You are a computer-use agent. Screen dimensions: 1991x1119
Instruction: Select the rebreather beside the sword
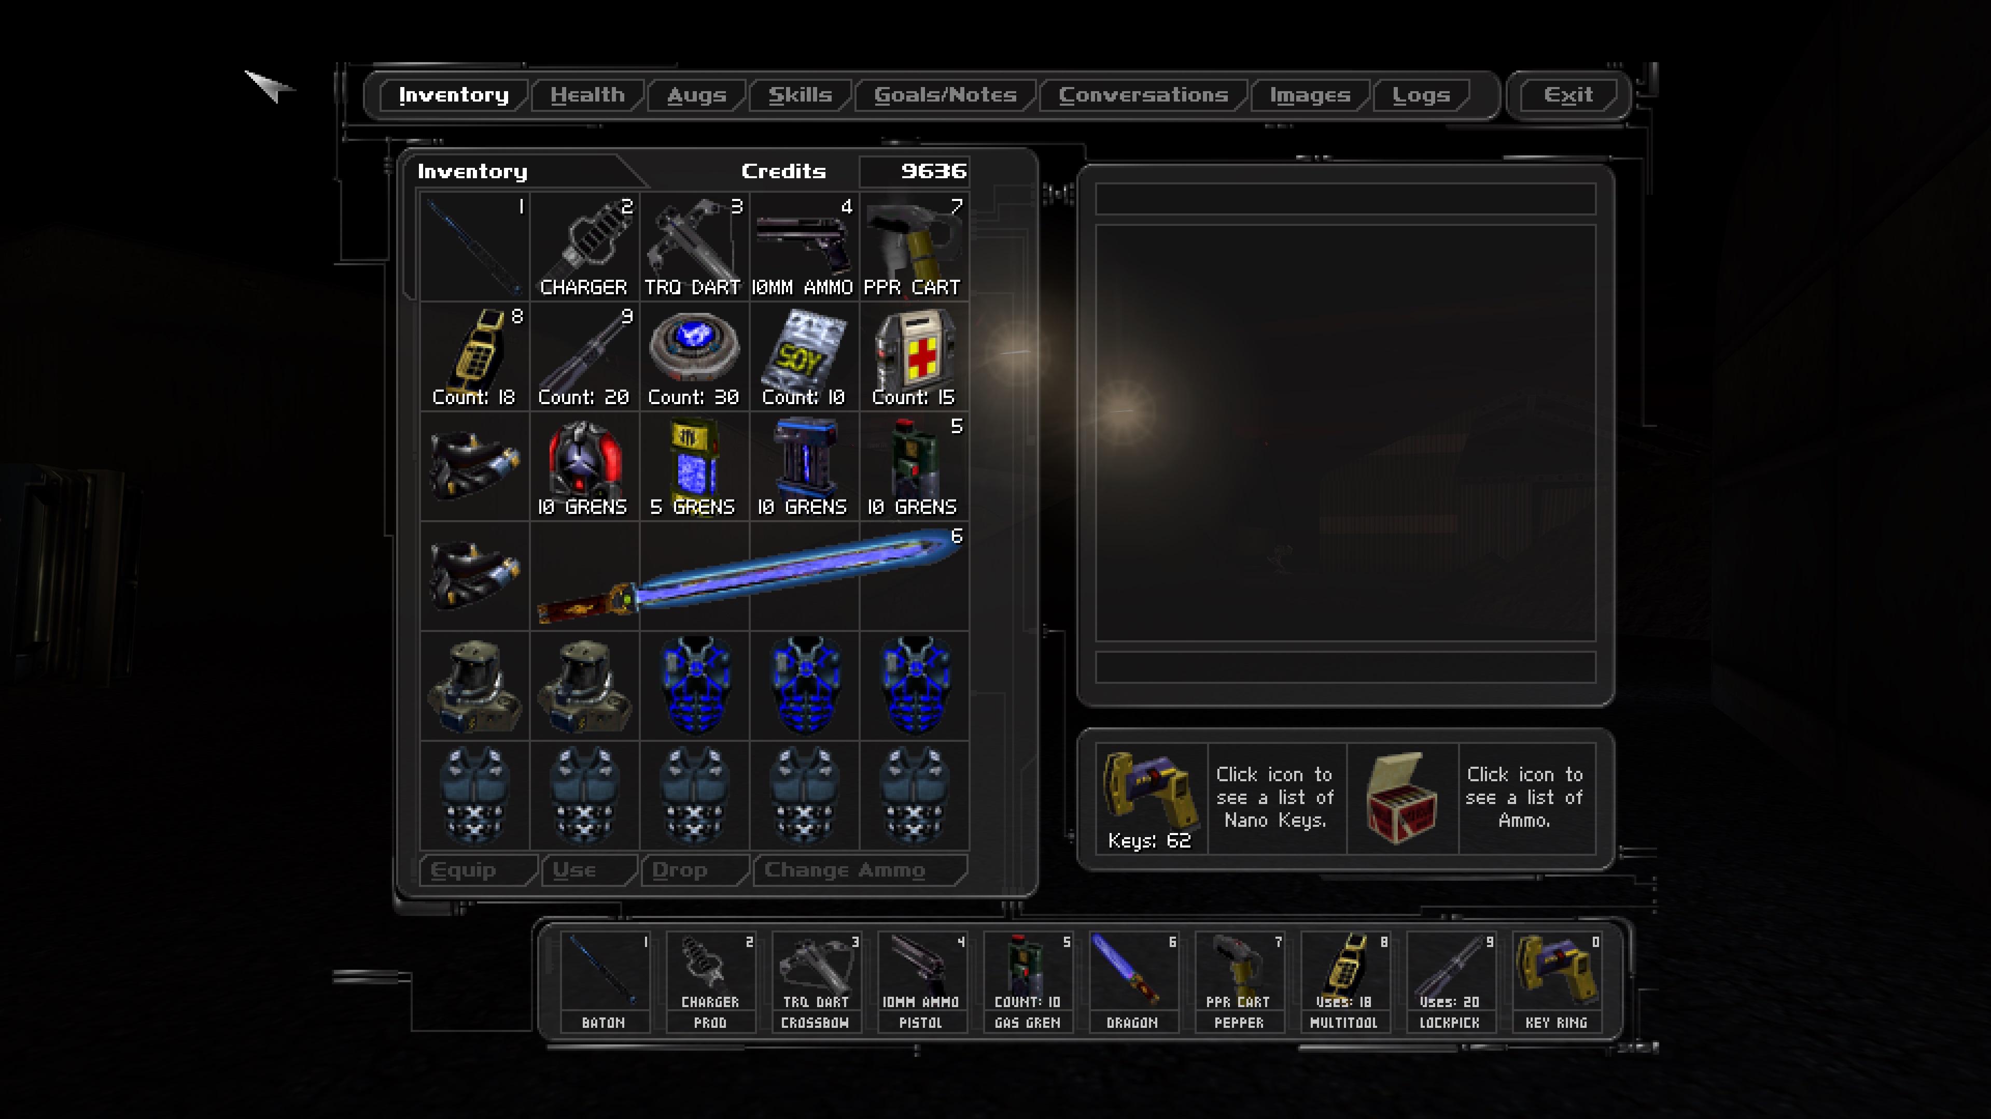[x=474, y=576]
